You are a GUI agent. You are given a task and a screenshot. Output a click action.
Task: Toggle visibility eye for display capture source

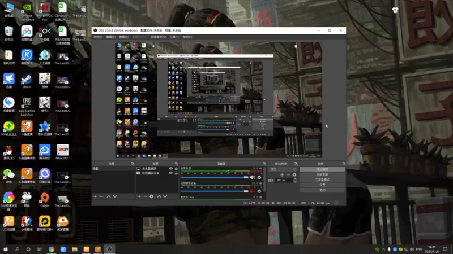click(x=171, y=168)
